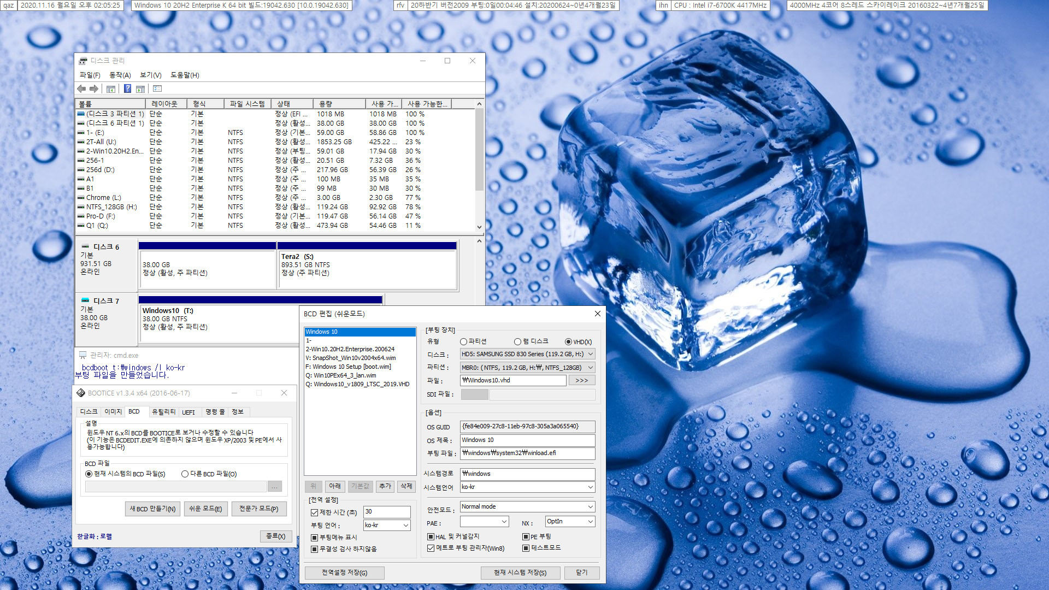Open the 보기(V) menu in Disk Management
Viewport: 1049px width, 590px height.
click(151, 75)
